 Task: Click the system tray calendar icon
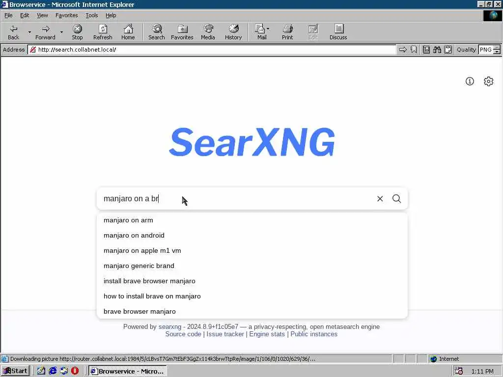(459, 371)
